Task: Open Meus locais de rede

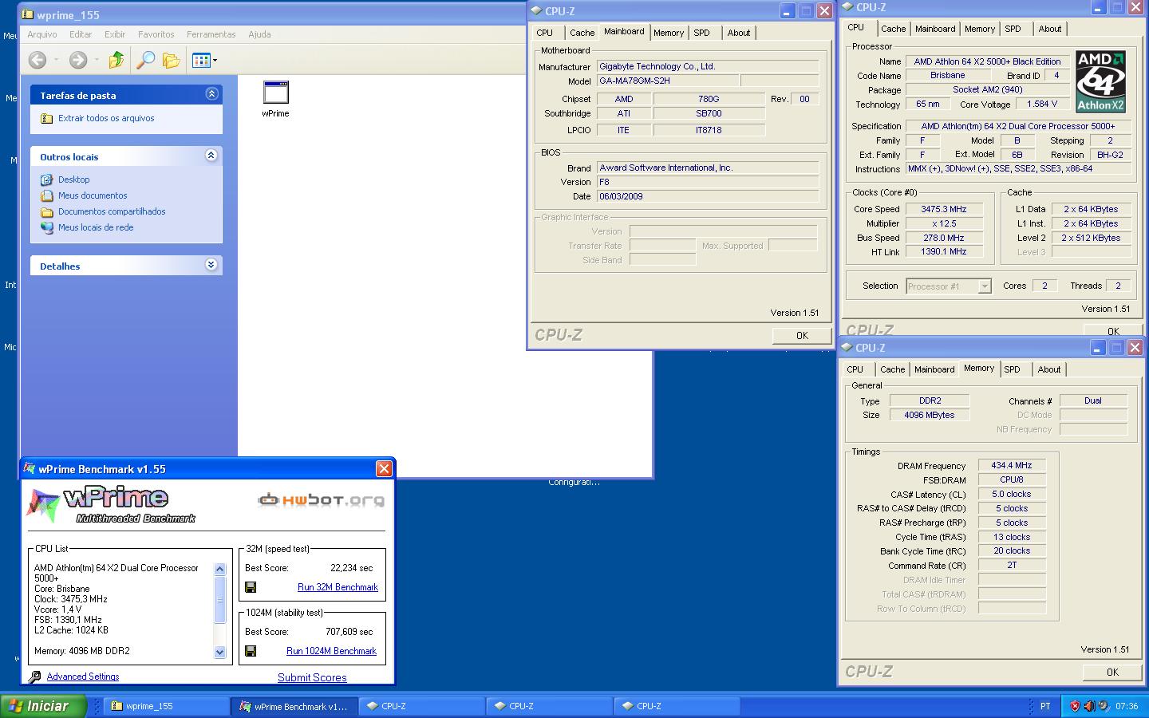Action: (96, 227)
